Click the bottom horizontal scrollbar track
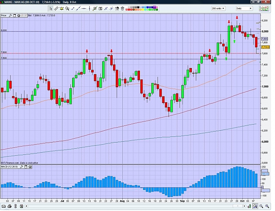275x211 pixels. coord(135,206)
